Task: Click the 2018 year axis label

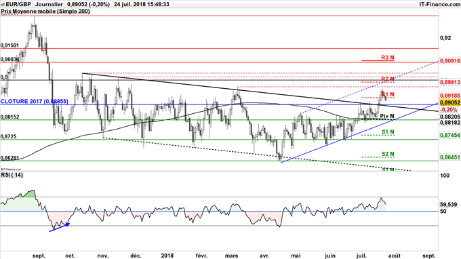Action: click(x=167, y=256)
